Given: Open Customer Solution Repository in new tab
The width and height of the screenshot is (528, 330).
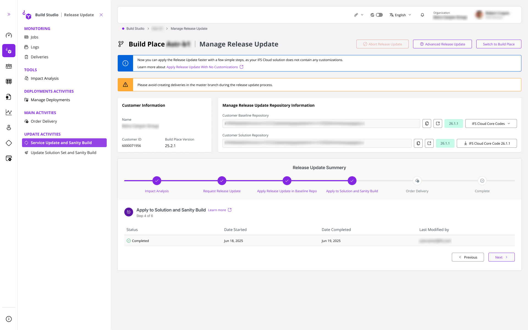Looking at the screenshot, I should 429,143.
